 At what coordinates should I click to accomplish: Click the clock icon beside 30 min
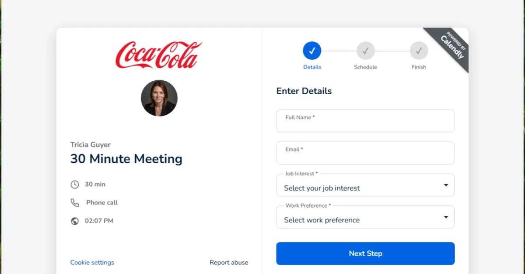click(x=75, y=184)
